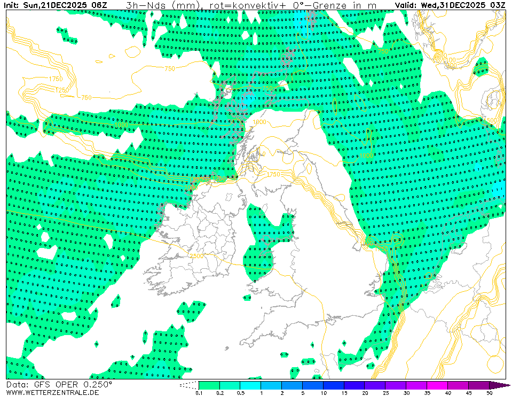Click the WWW.WETTERZENTRALE.DE website text
This screenshot has width=512, height=396.
click(x=52, y=392)
